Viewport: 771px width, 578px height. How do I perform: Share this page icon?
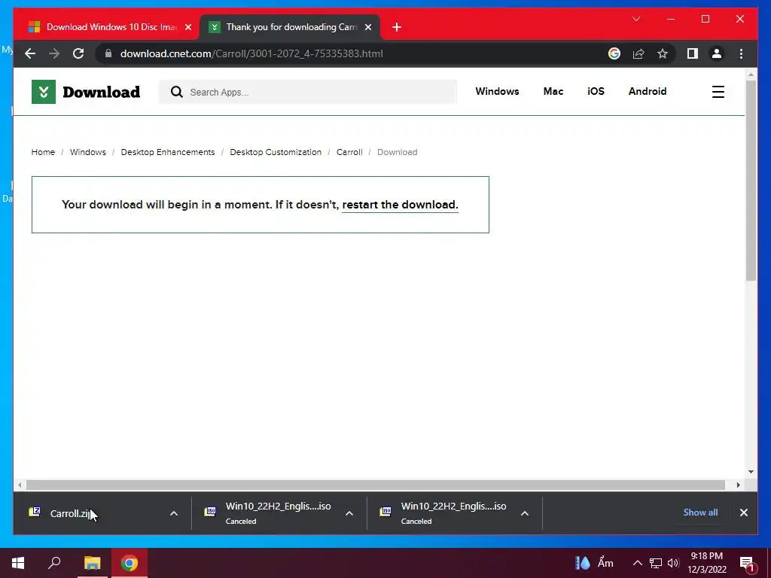tap(638, 53)
